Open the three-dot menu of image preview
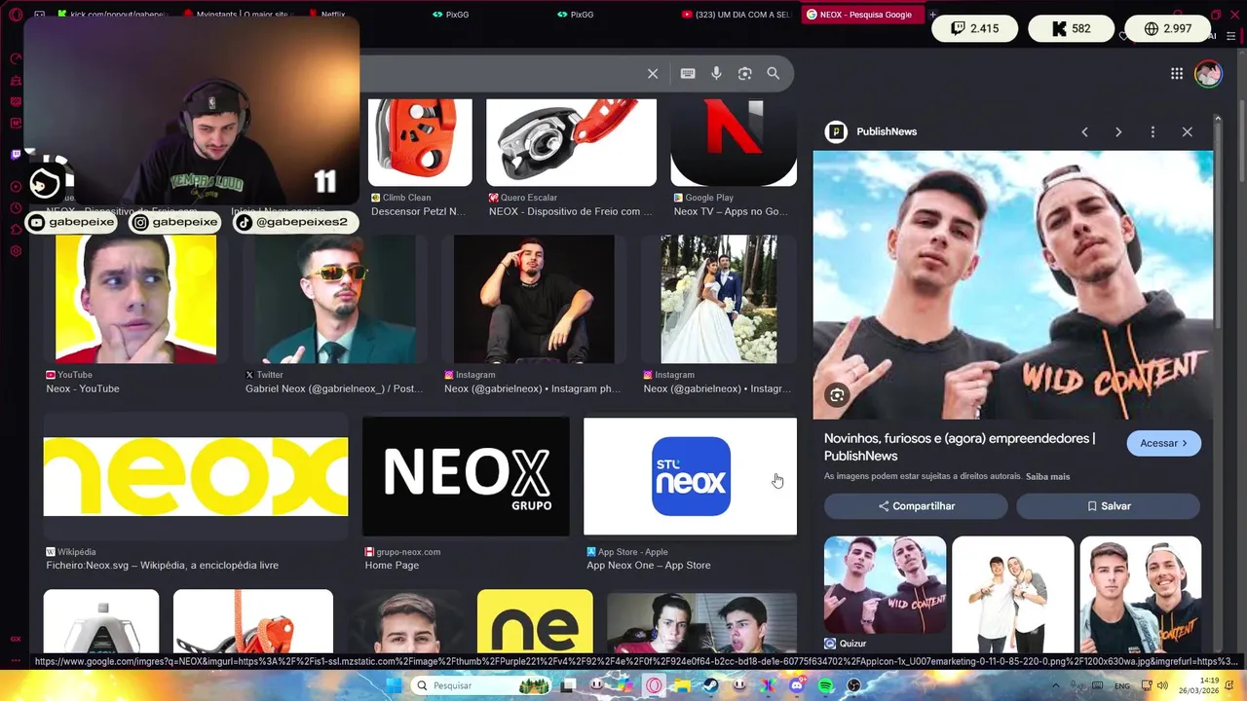The image size is (1247, 701). (1153, 132)
